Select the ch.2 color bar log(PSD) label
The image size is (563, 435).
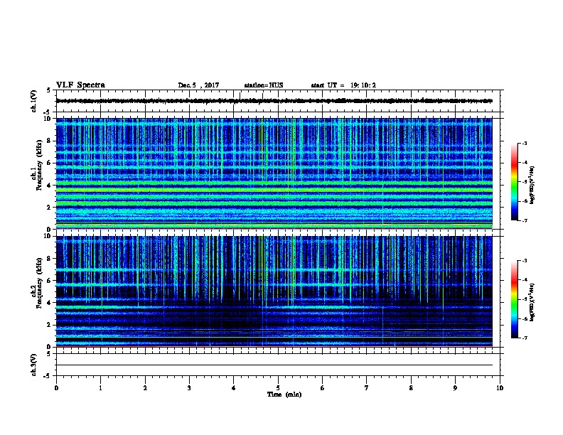click(x=532, y=302)
